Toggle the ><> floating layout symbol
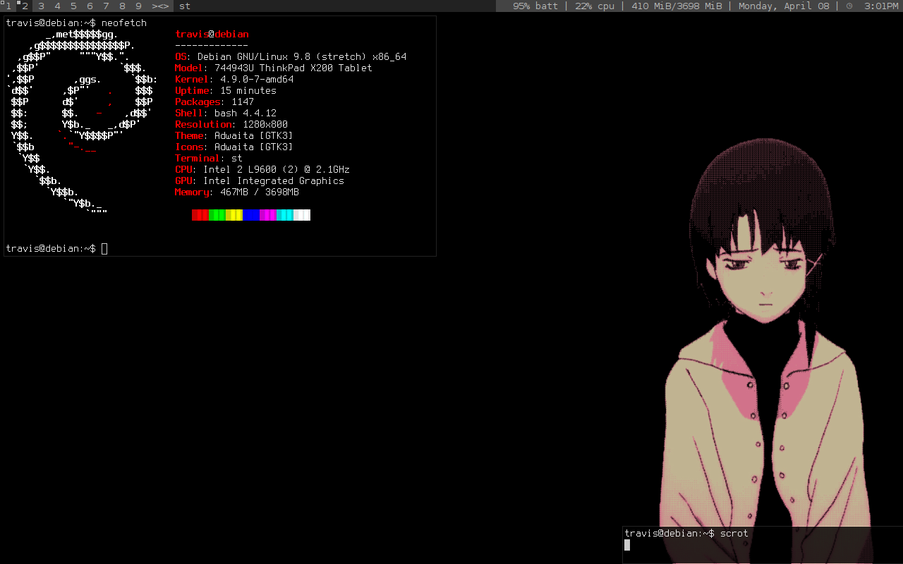The image size is (903, 564). pos(161,6)
